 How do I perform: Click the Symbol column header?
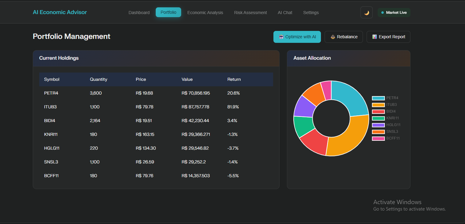[x=52, y=80]
